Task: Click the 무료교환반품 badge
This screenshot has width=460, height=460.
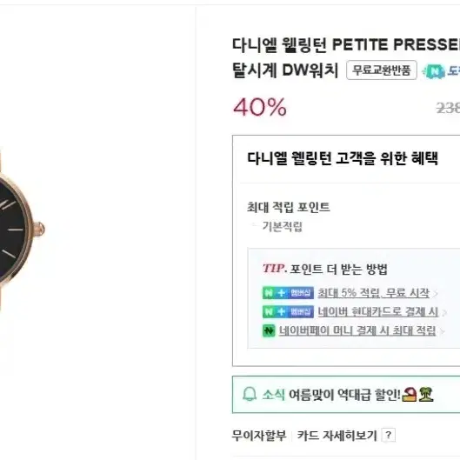Action: [x=382, y=70]
